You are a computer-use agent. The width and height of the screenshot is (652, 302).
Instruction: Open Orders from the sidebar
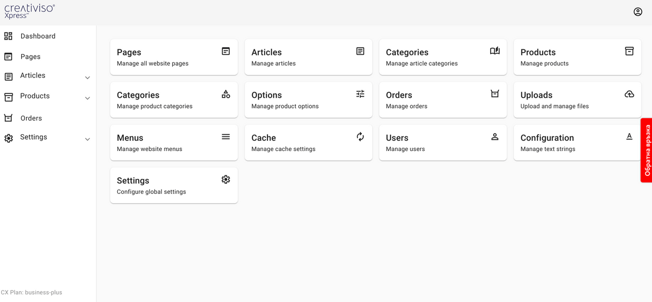coord(31,118)
